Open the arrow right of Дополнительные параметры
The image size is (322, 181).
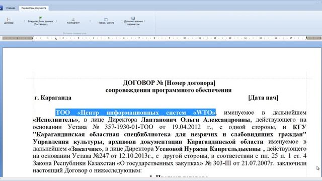[x=144, y=21]
